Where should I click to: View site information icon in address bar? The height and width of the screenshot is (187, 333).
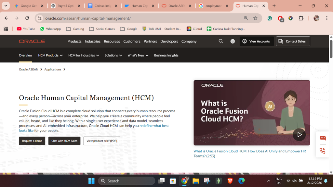point(39,18)
